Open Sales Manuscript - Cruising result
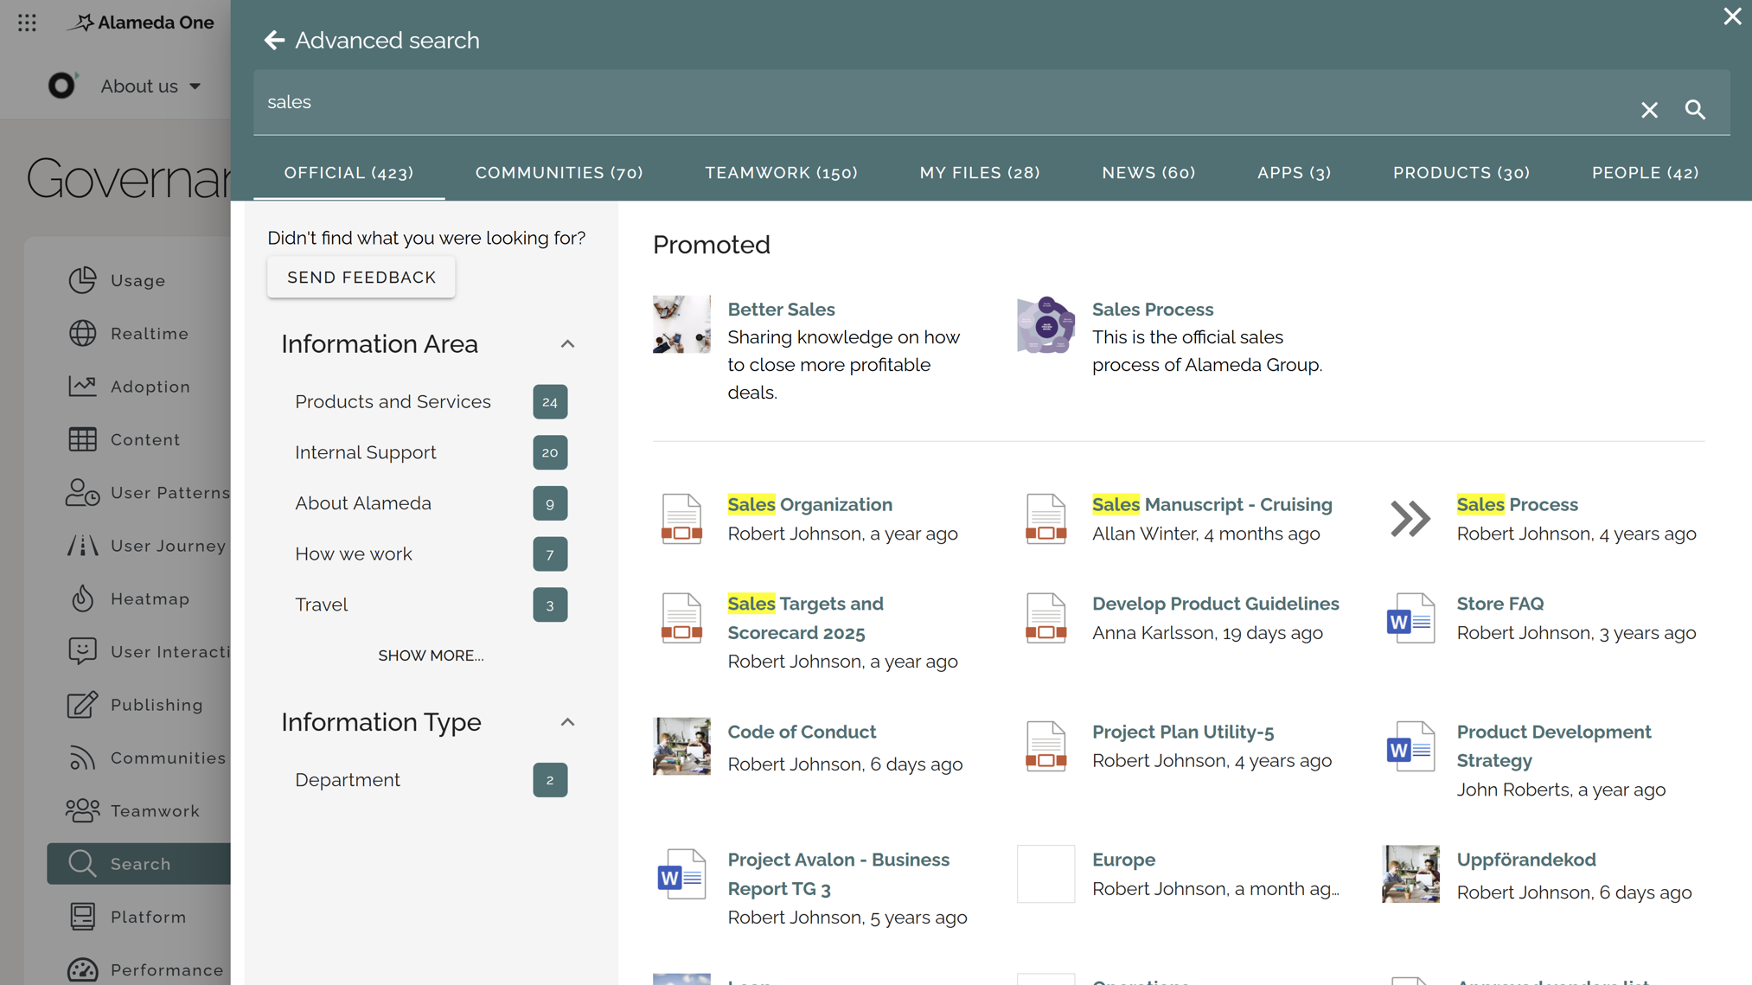Viewport: 1752px width, 985px height. (1212, 504)
